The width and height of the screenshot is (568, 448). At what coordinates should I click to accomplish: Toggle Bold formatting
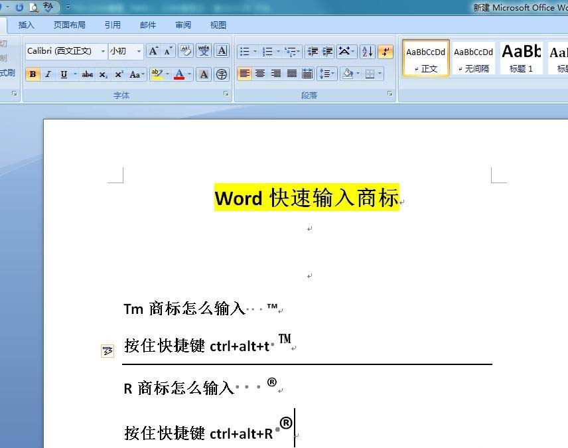[33, 74]
